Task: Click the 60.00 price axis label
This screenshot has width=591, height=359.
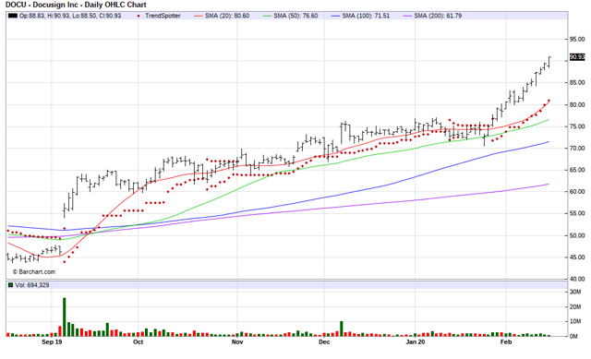Action: 577,192
